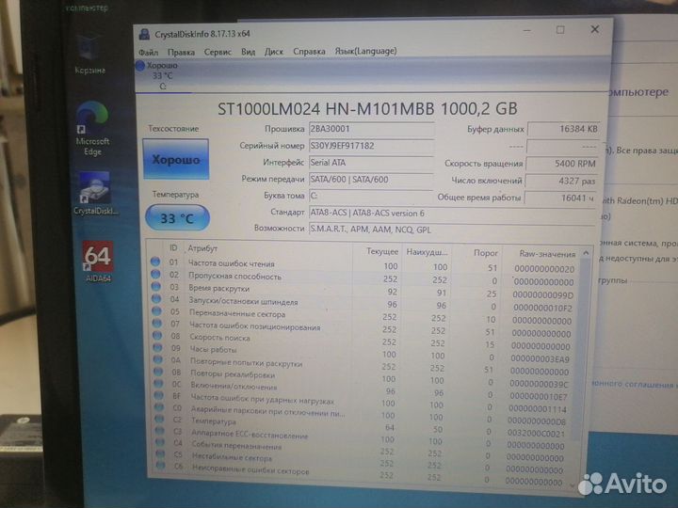Click the Число включений value 4327 раз
Screen dimensions: 678x508
point(561,181)
